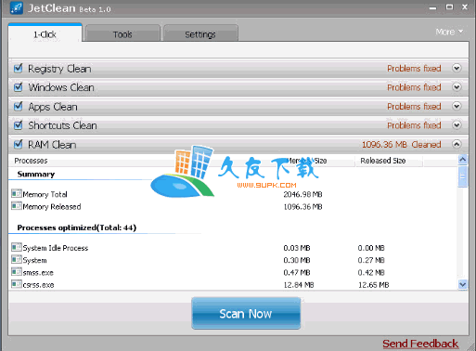This screenshot has height=351, width=476.
Task: Expand the Registry Clean section arrow
Action: point(457,68)
